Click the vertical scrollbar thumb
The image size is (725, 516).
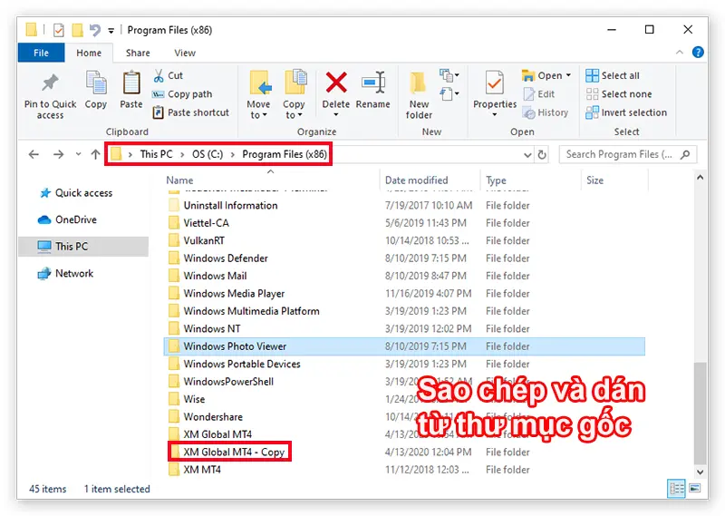700,412
